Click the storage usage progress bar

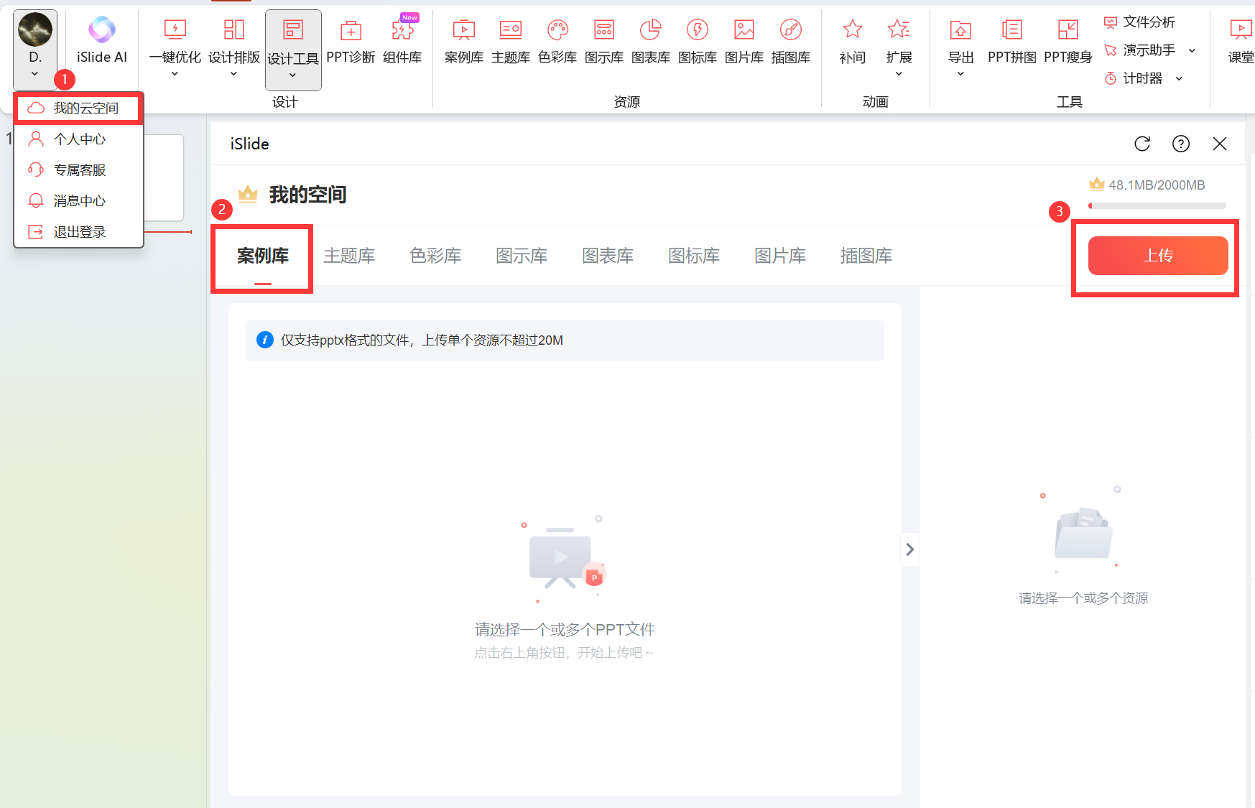1157,206
